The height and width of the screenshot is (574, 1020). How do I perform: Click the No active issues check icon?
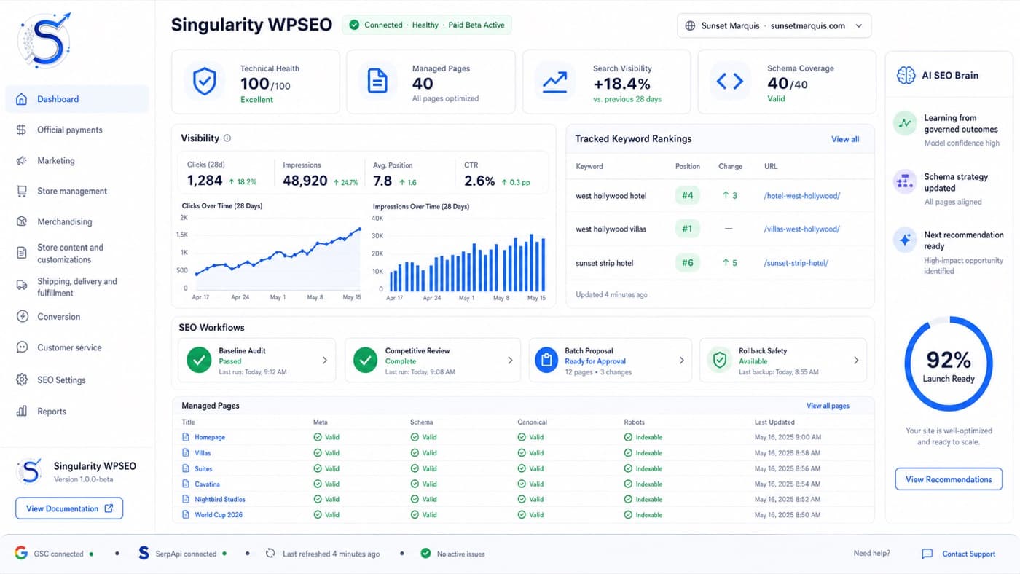click(x=425, y=553)
